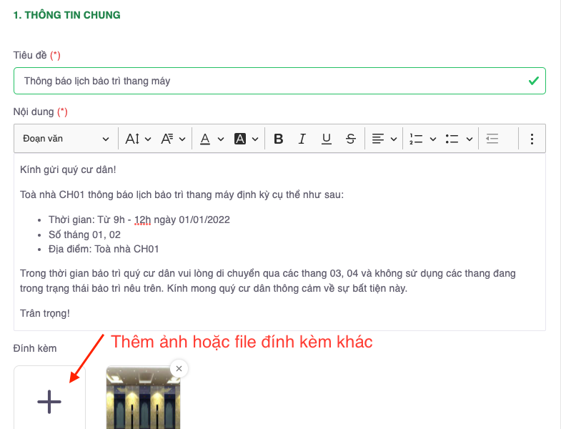Click the font color icon

(x=205, y=139)
